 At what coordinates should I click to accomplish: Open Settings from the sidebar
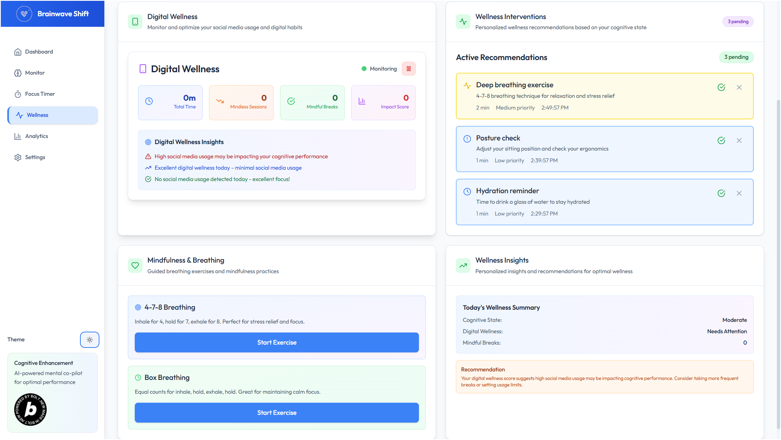[x=35, y=157]
